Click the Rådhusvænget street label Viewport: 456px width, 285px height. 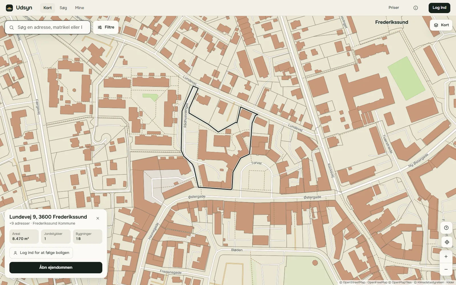[186, 115]
